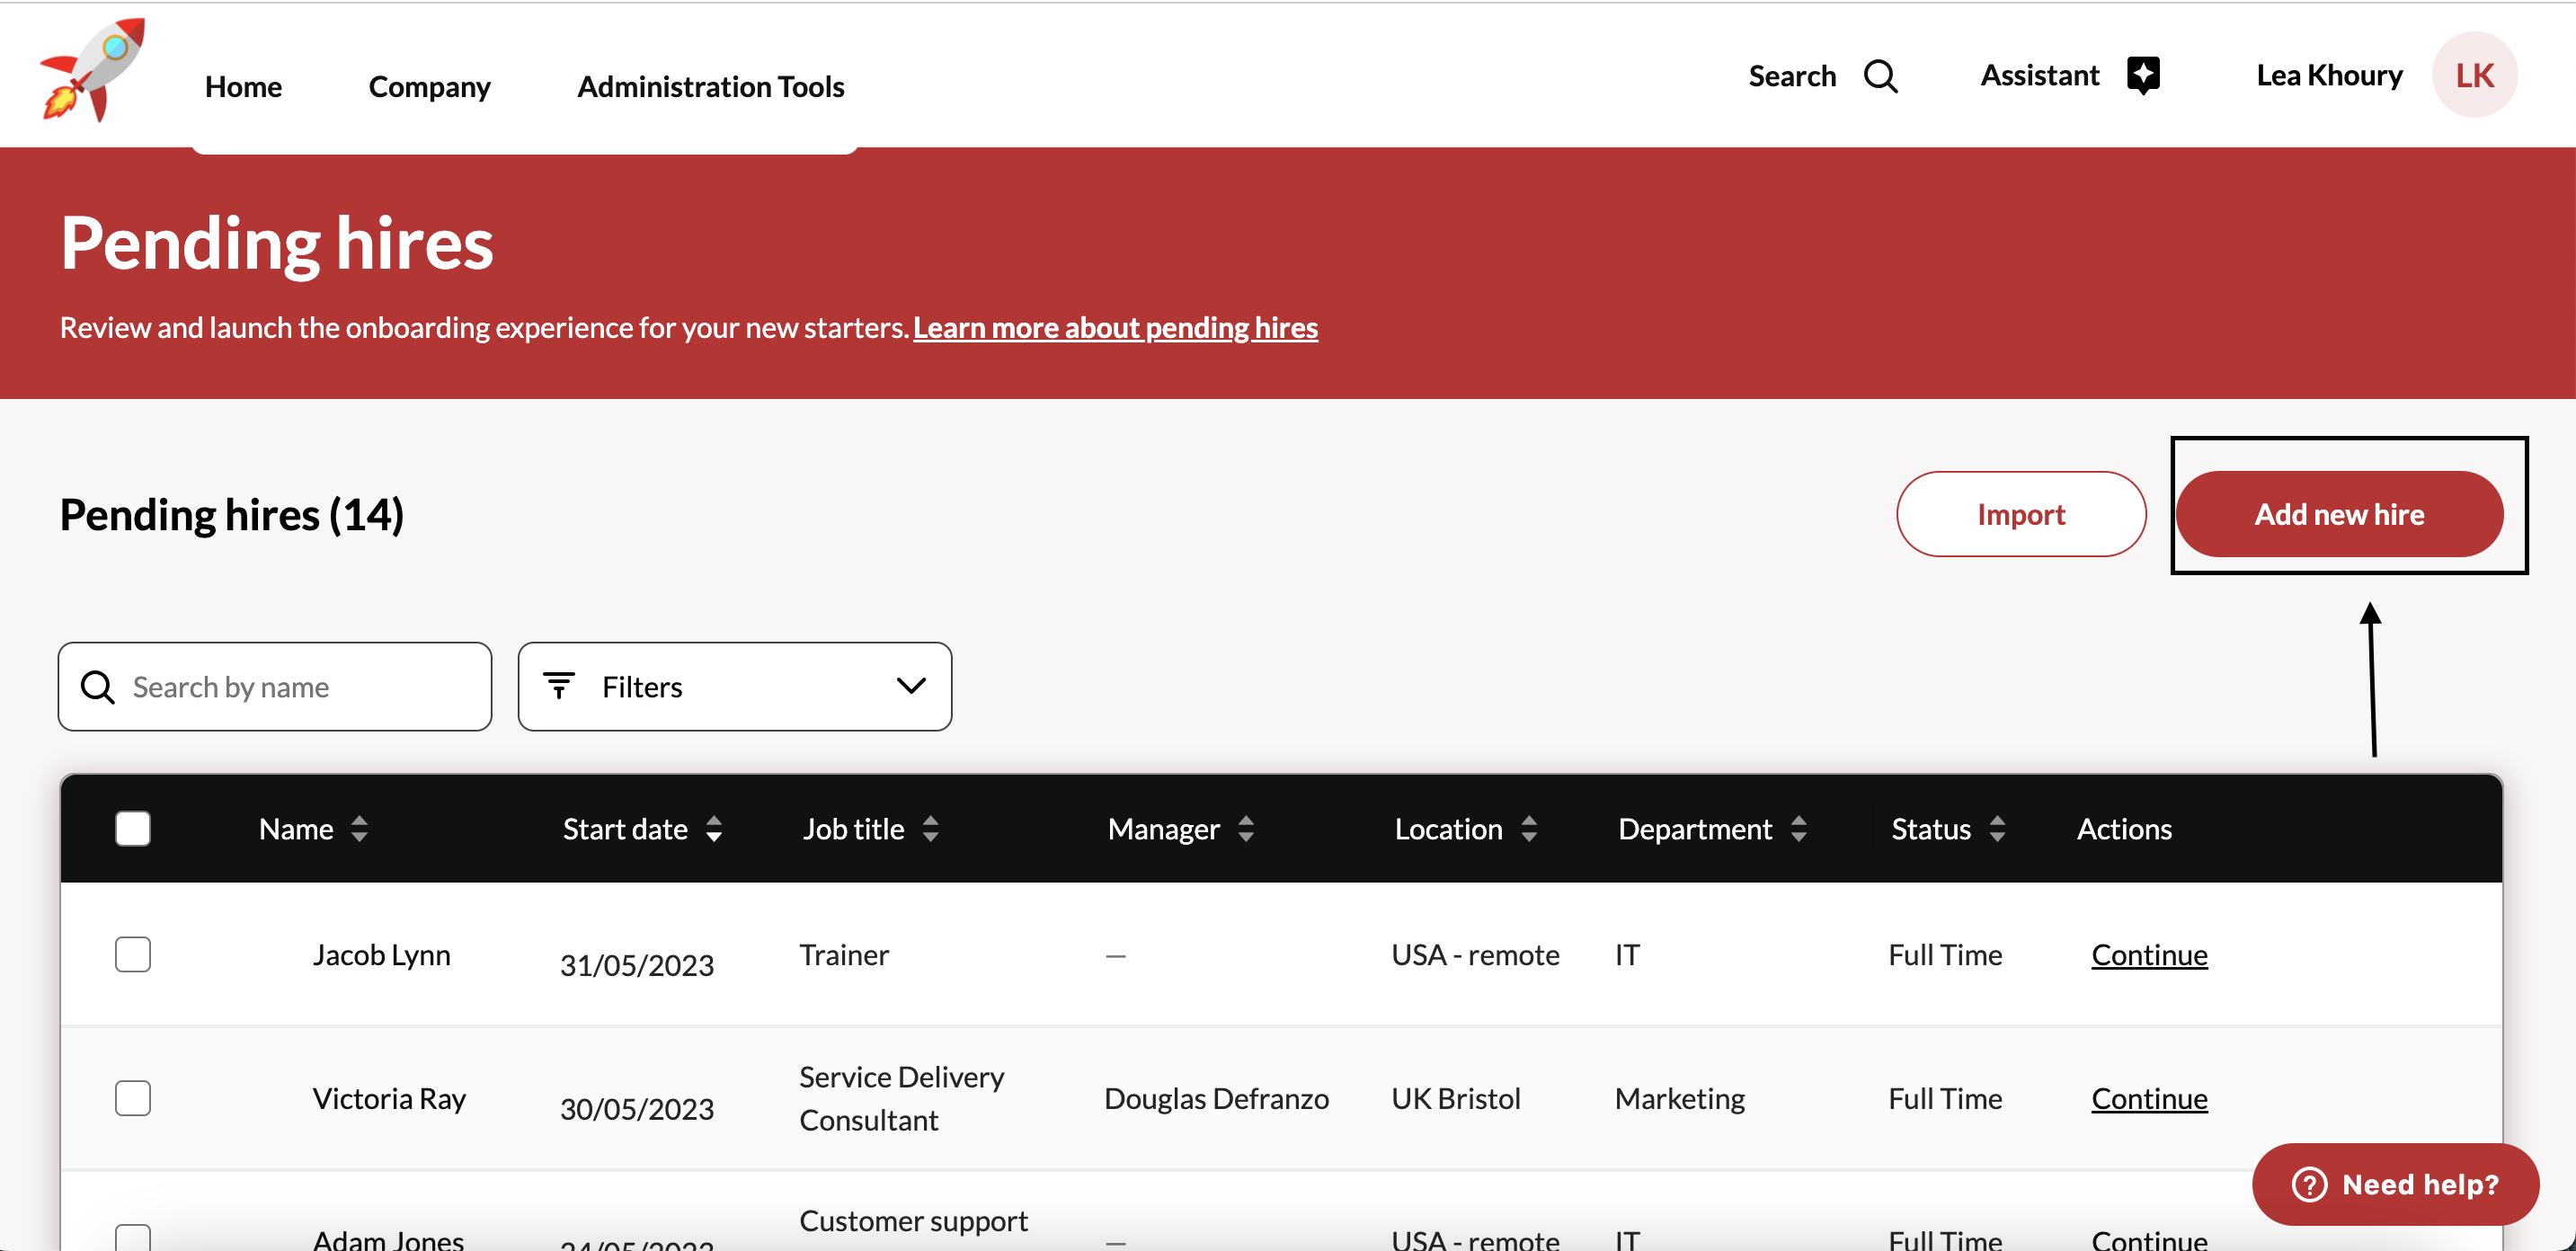Check the Jacob Lynn row checkbox
Screen dimensions: 2576x1251
tap(133, 955)
